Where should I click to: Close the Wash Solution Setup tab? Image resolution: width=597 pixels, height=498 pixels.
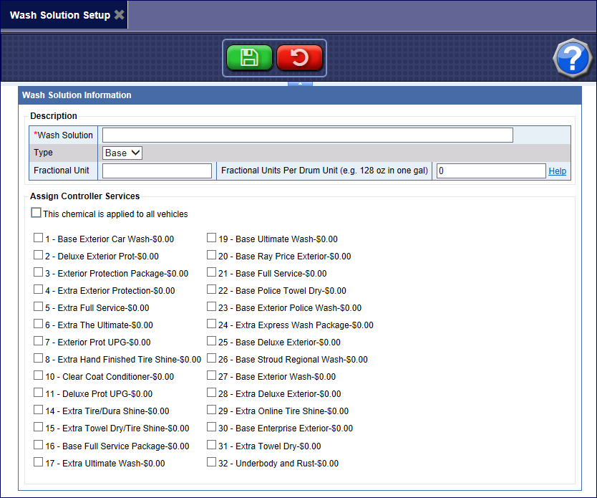click(119, 15)
